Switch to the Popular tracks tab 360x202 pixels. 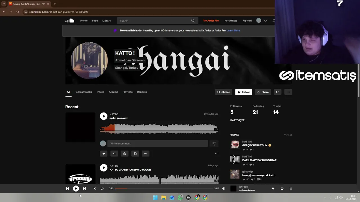point(83,92)
